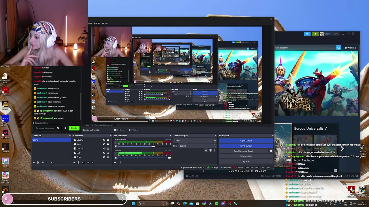The height and width of the screenshot is (207, 369).
Task: Open chat settings gear next to Gönder
Action: (x=65, y=128)
